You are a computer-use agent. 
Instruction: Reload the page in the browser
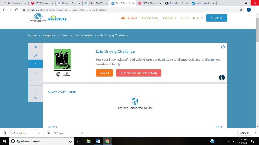click(16, 10)
